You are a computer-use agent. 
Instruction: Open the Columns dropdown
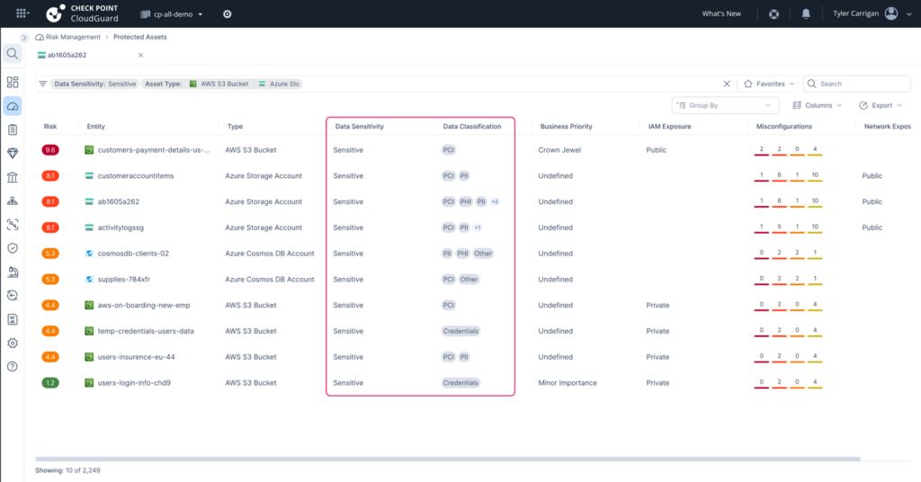click(x=817, y=105)
